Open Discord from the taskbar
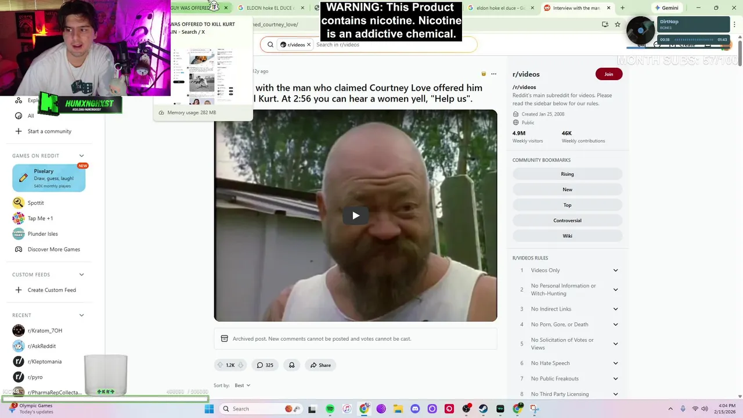This screenshot has width=743, height=418. click(x=415, y=409)
